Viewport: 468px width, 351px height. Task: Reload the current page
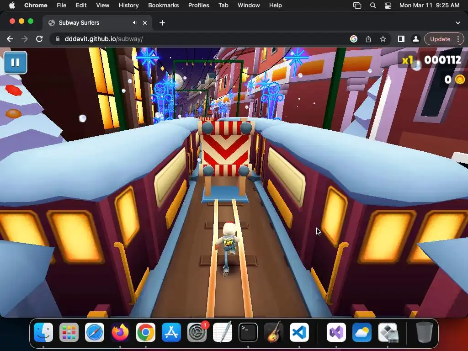point(39,39)
